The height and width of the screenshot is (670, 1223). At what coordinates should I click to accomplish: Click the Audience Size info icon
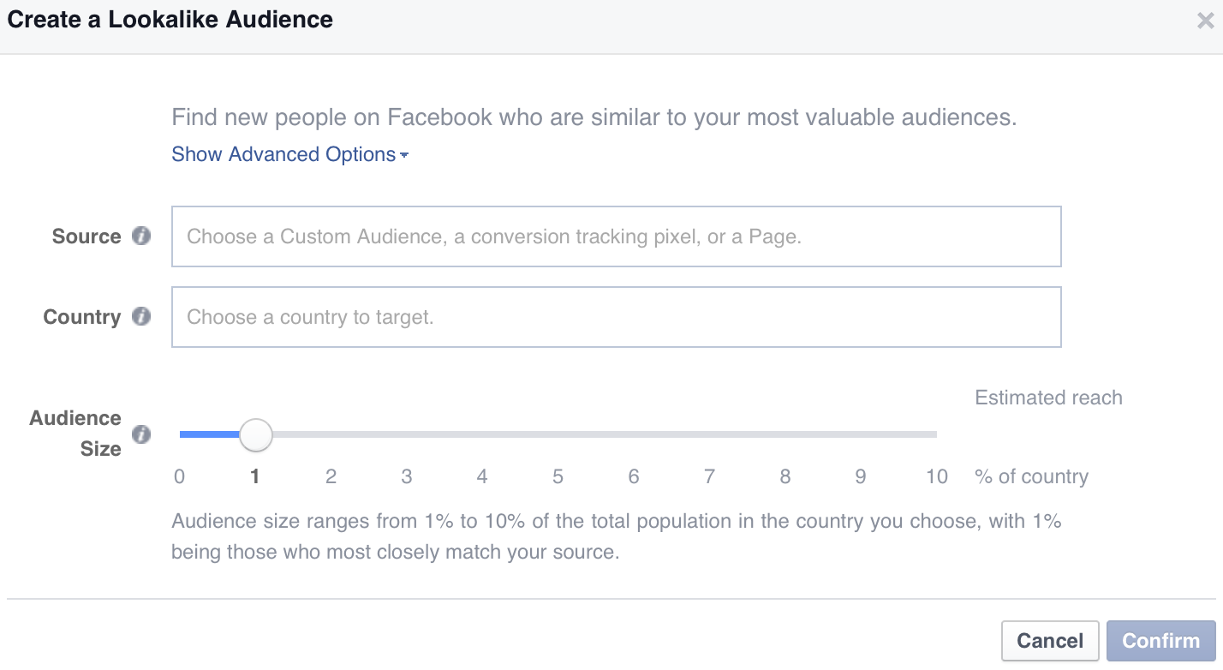coord(141,434)
